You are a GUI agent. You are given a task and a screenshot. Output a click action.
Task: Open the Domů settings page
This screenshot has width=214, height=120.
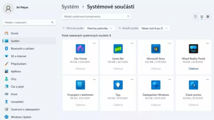click(x=29, y=33)
